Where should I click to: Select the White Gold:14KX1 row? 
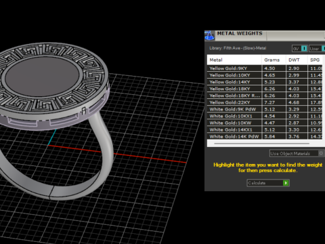pos(265,129)
